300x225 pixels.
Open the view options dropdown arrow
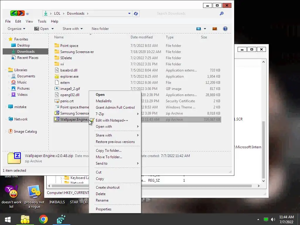point(205,29)
